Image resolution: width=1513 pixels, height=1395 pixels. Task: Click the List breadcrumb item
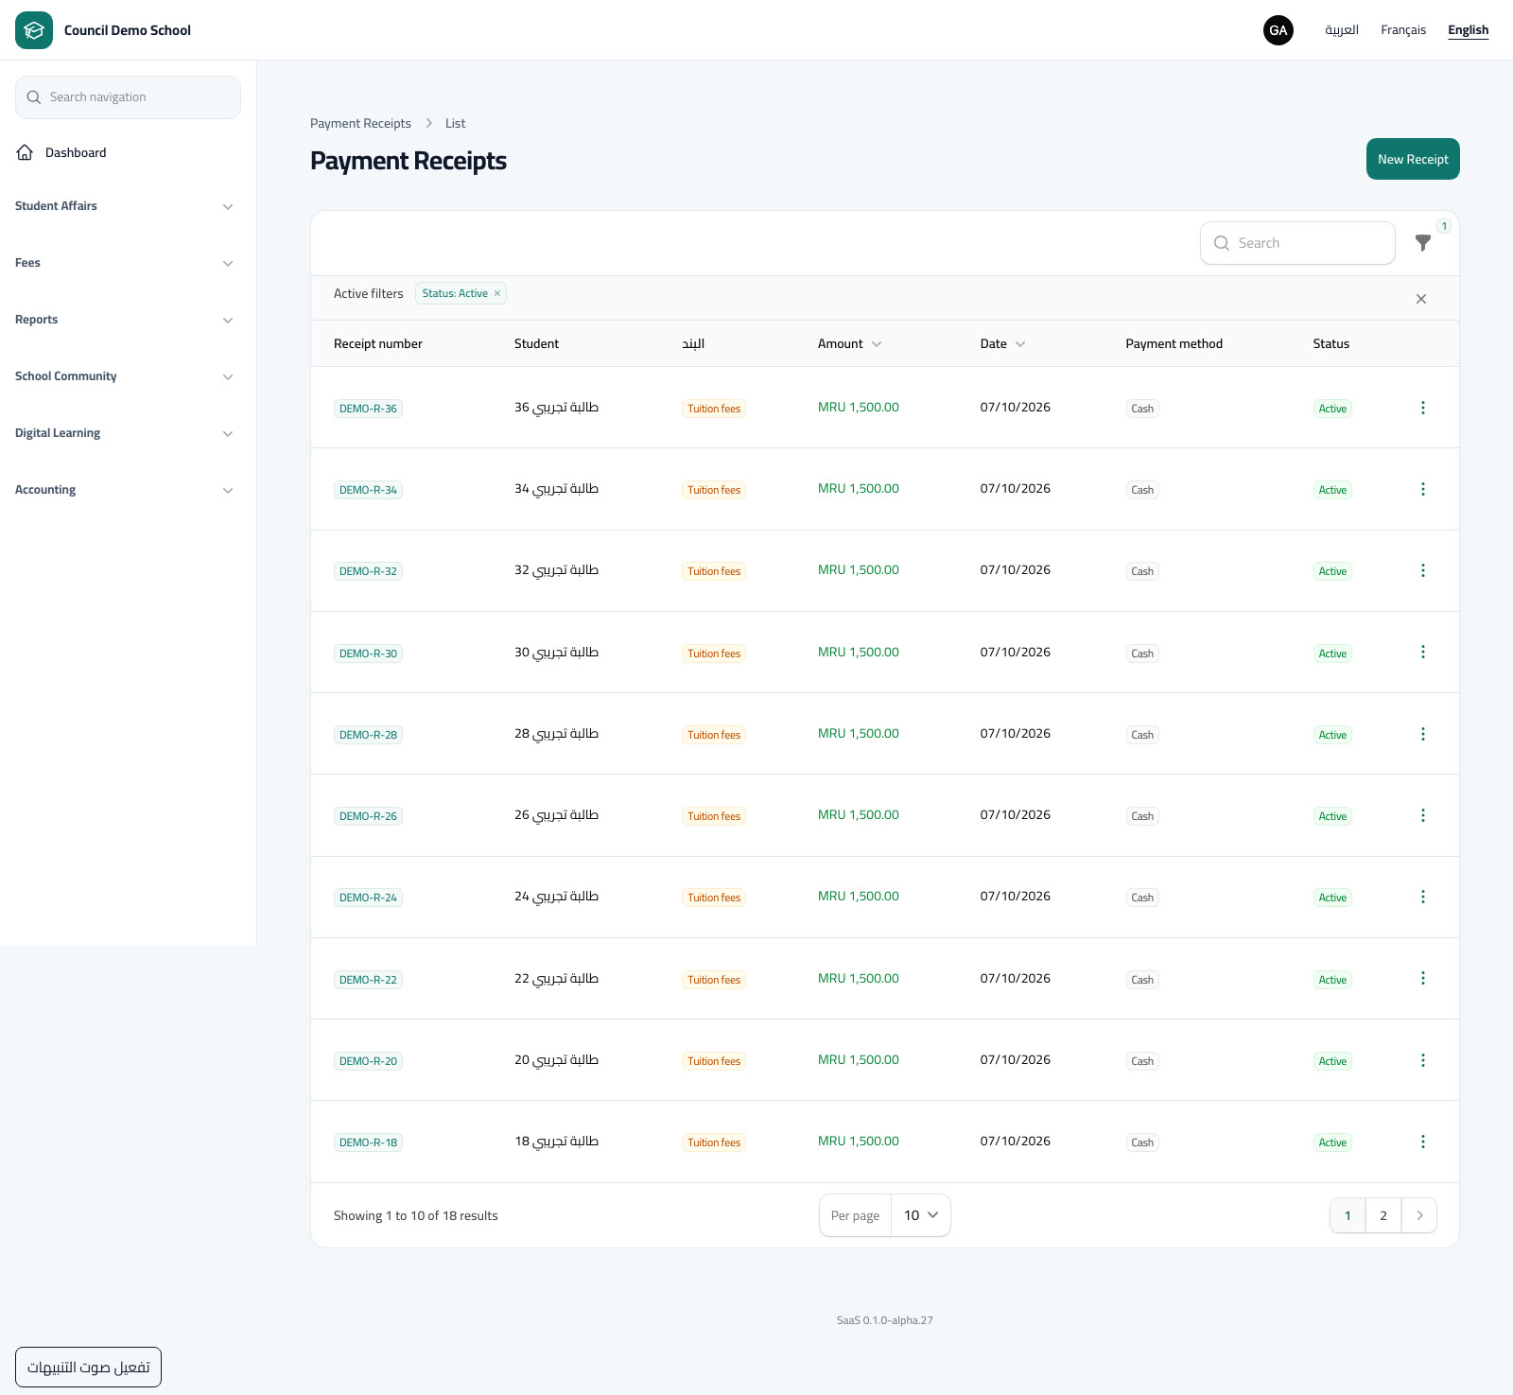(x=456, y=124)
